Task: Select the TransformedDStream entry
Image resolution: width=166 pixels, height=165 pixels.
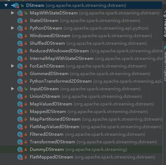Action: tap(81, 142)
